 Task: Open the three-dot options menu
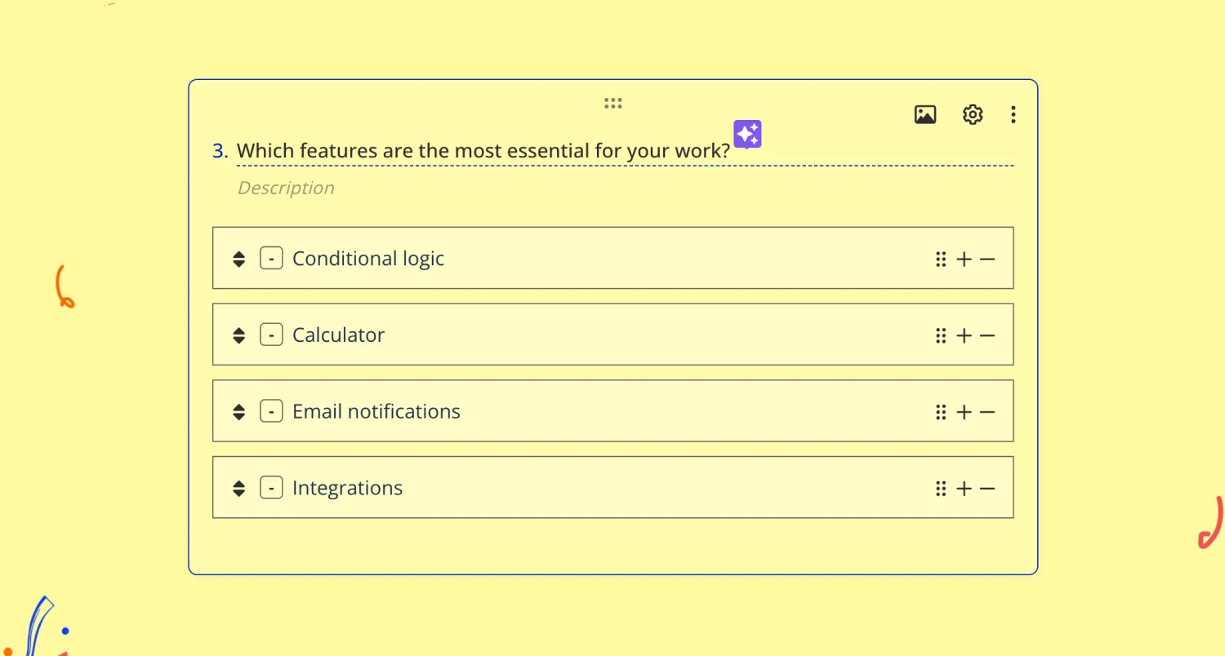coord(1013,114)
